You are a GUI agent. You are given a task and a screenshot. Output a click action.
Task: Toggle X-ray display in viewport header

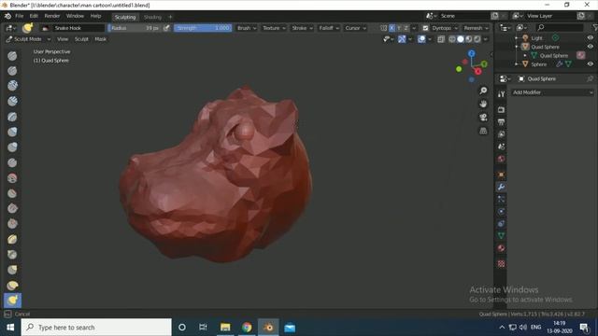click(441, 39)
